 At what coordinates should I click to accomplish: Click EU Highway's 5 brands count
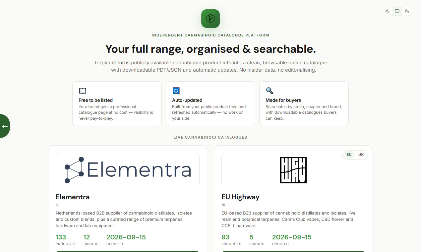point(251,237)
